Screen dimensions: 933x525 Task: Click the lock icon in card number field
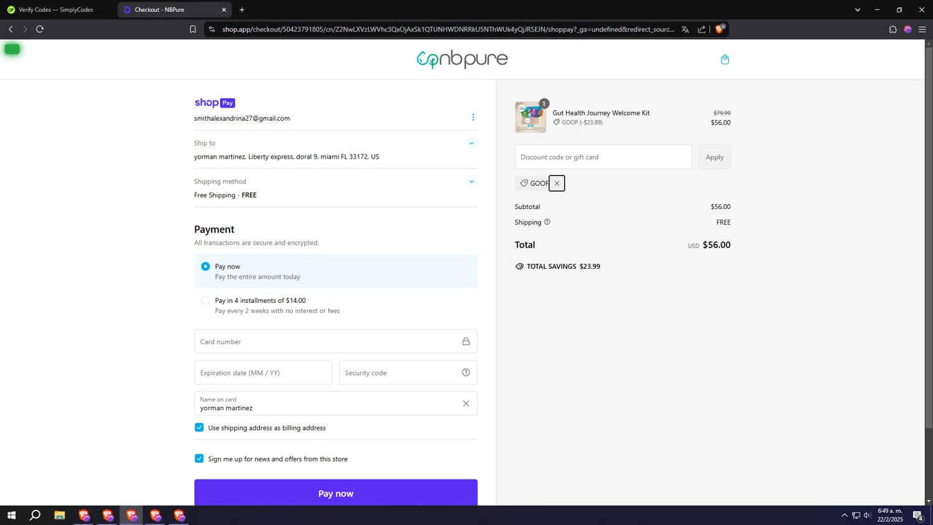[x=466, y=341]
